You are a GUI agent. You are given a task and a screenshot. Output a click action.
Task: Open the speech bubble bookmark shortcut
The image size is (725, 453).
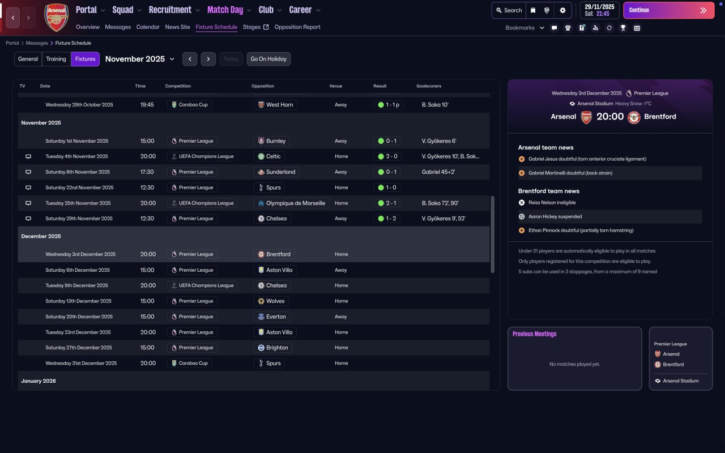554,28
